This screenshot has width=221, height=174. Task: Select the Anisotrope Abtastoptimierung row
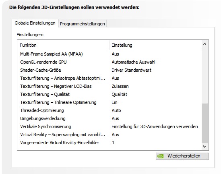point(109,78)
